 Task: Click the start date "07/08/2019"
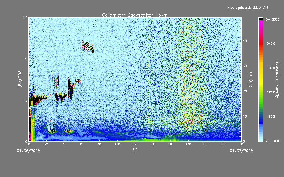point(28,151)
